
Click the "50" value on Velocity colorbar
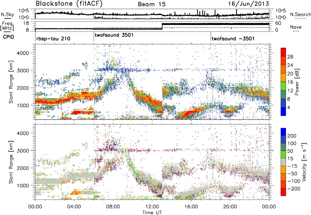click(x=290, y=151)
